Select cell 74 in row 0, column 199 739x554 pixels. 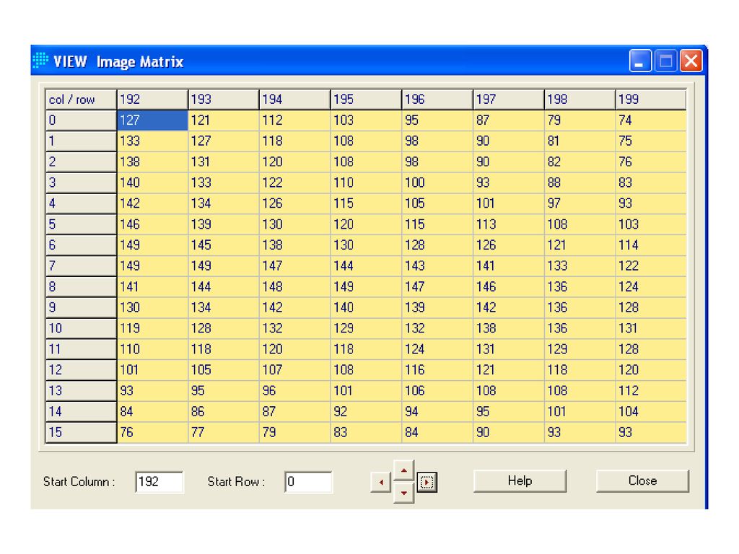[x=651, y=120]
